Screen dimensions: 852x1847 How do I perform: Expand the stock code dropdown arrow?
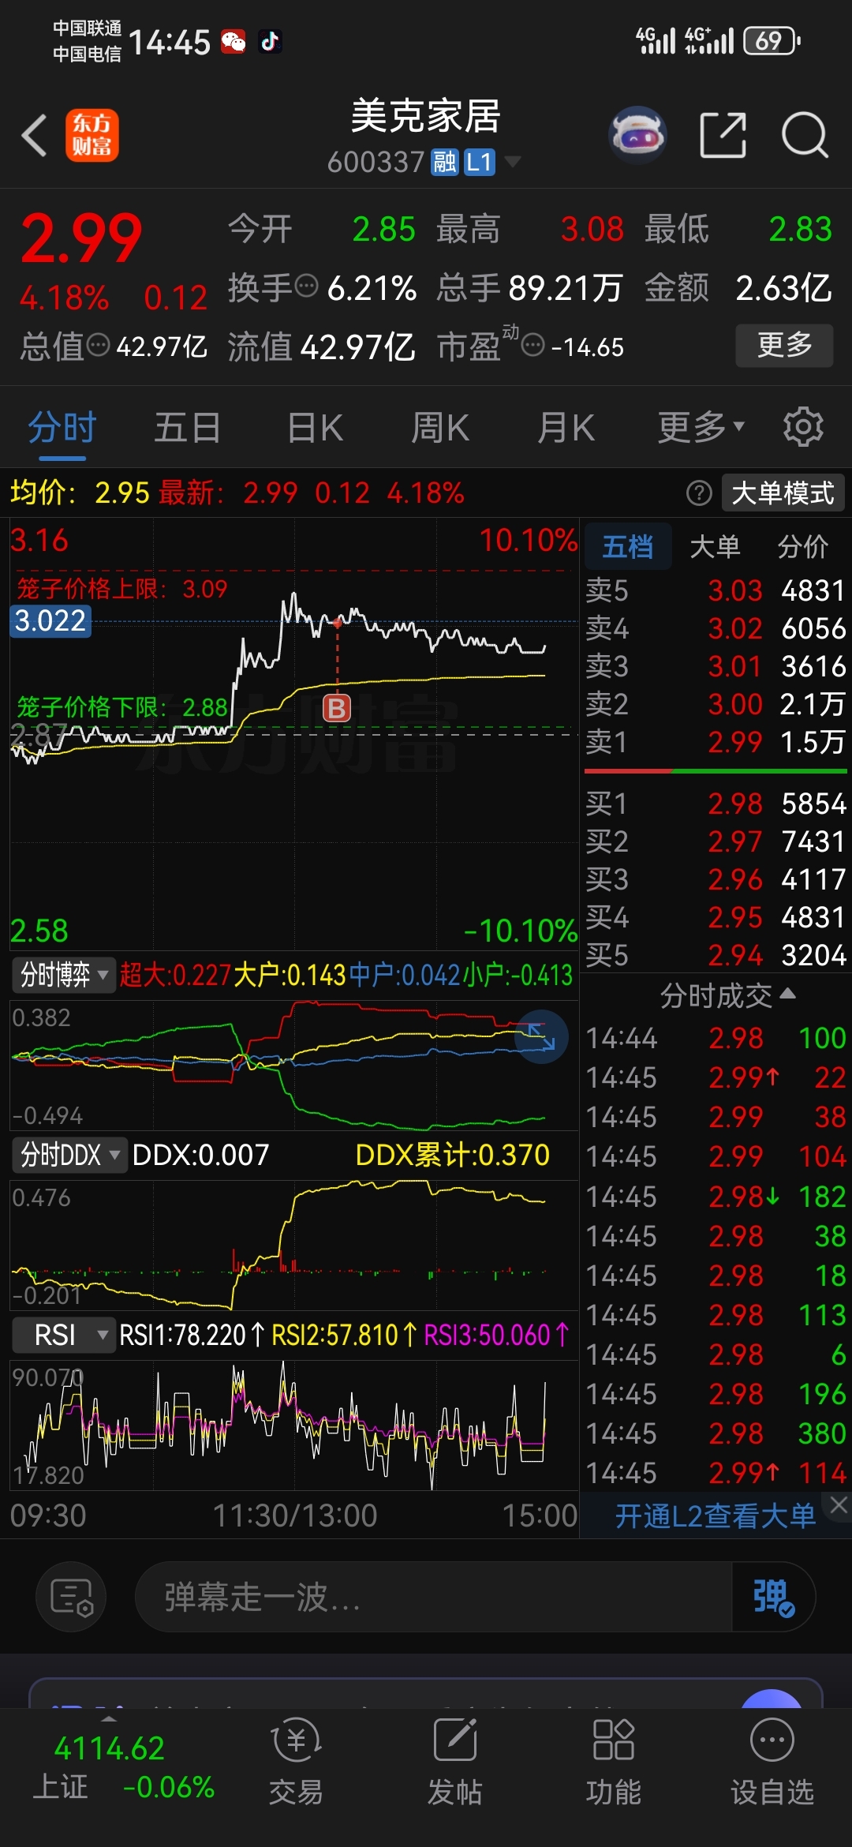coord(513,162)
